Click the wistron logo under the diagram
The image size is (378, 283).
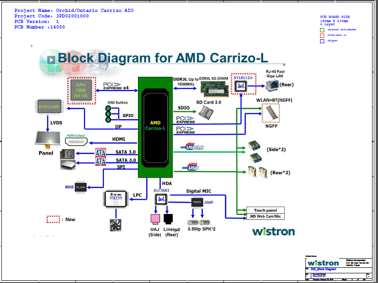pos(273,231)
